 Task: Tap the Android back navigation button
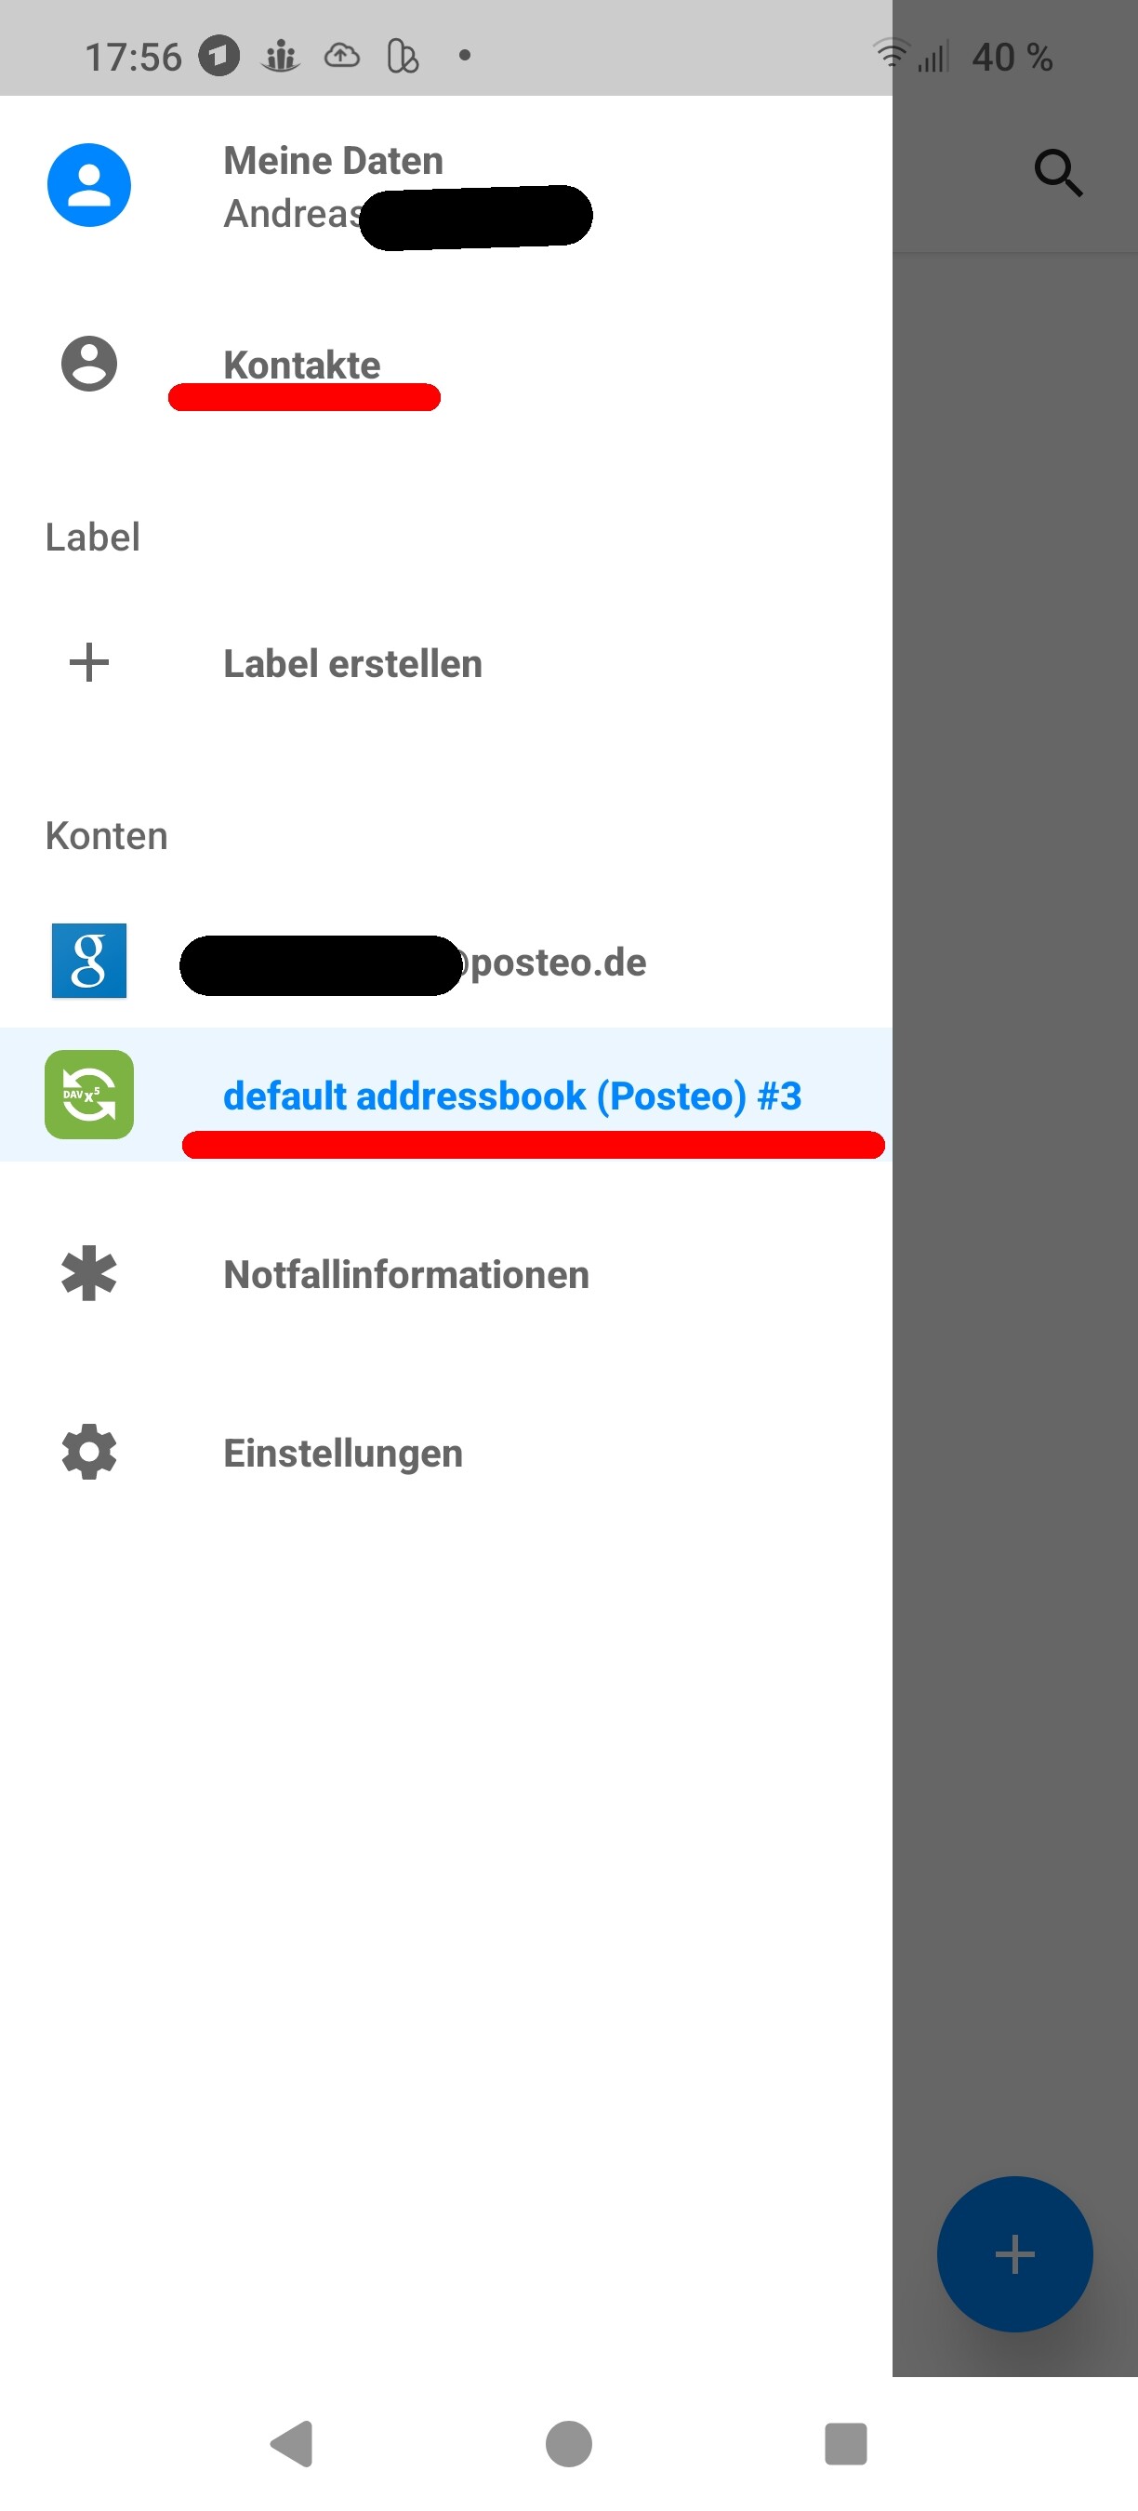point(291,2444)
